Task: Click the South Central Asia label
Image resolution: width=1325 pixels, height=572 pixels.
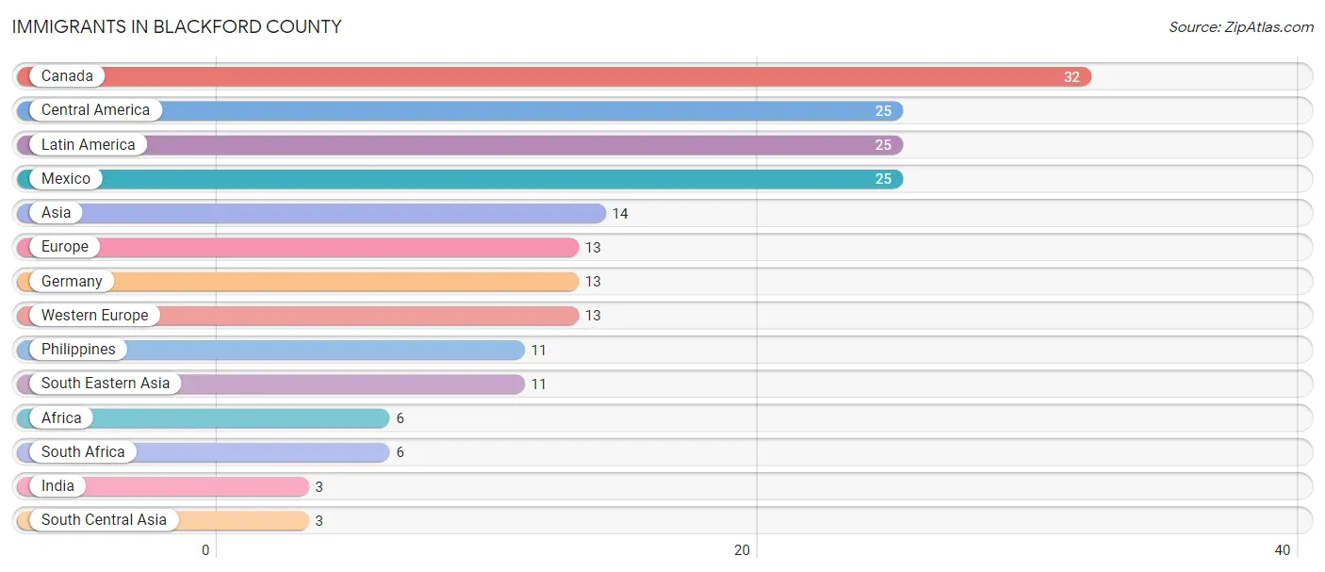Action: click(x=104, y=520)
